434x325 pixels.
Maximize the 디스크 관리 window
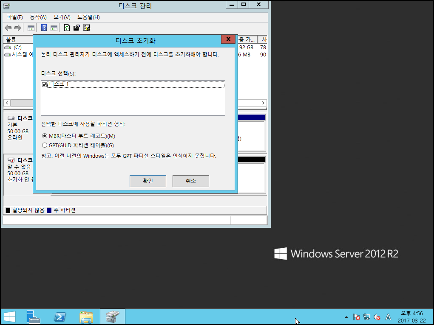tap(243, 5)
